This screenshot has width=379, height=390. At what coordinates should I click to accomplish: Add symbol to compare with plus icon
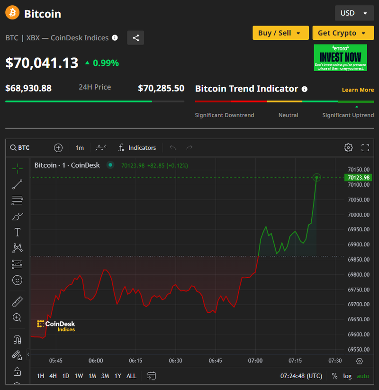[58, 147]
